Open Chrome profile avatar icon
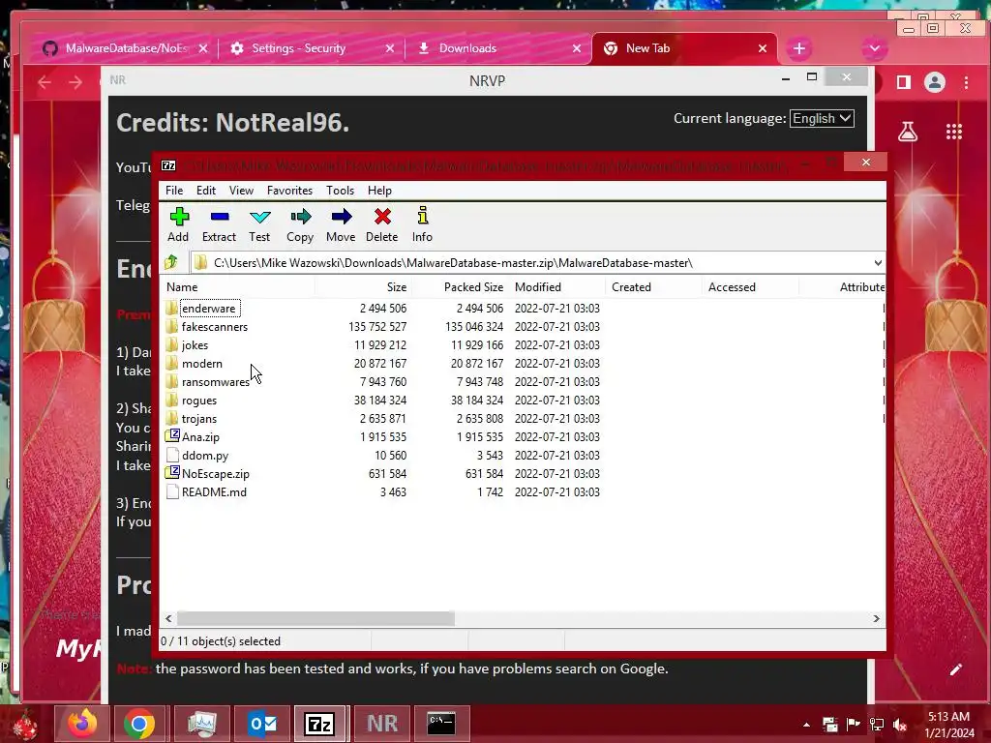The height and width of the screenshot is (743, 991). pyautogui.click(x=935, y=82)
